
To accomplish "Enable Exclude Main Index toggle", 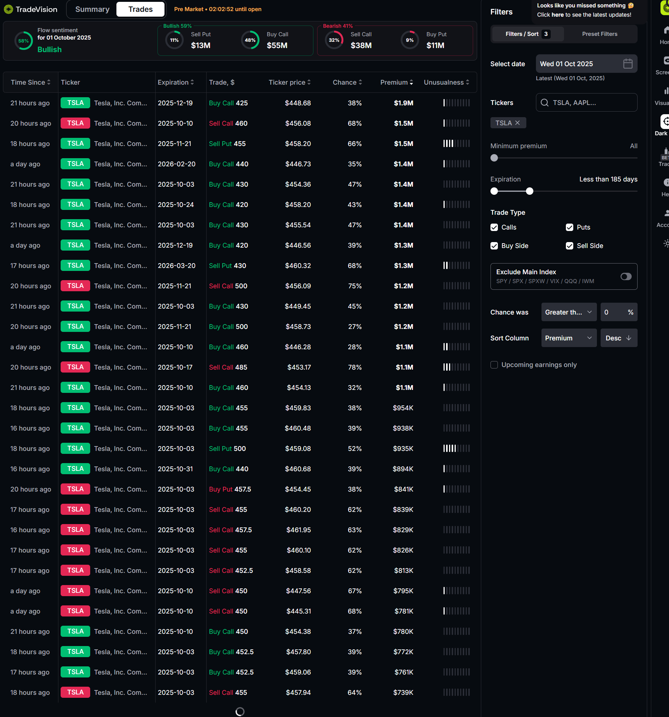I will point(626,276).
